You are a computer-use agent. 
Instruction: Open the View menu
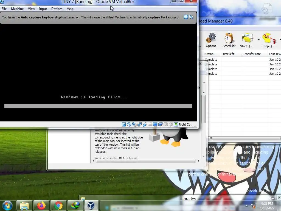(31, 9)
